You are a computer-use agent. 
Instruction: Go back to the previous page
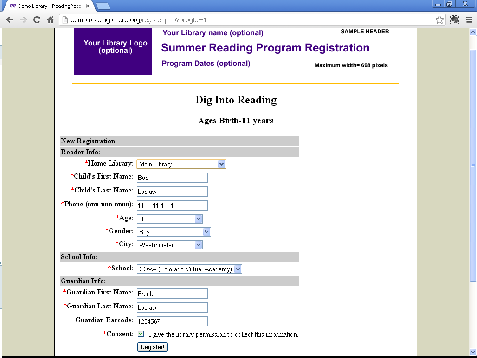point(10,20)
